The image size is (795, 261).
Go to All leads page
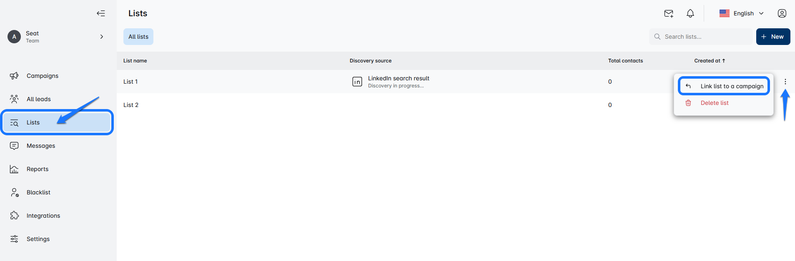point(38,99)
